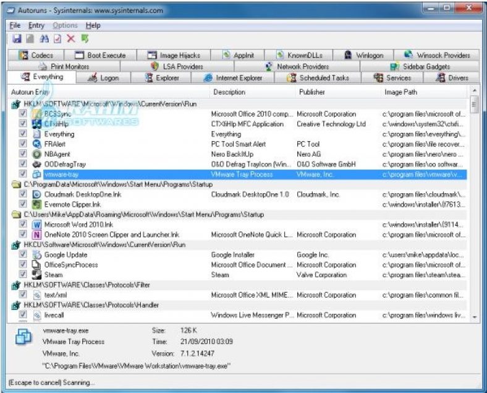
Task: Toggle the Steam autorun checkbox
Action: click(x=23, y=274)
